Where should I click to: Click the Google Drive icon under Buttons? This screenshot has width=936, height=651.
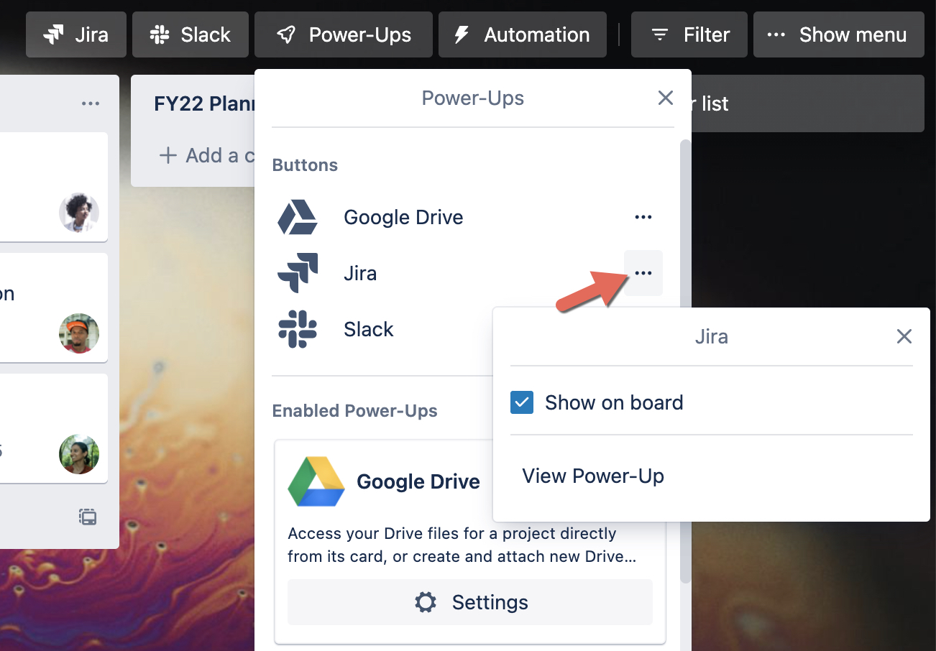coord(298,217)
